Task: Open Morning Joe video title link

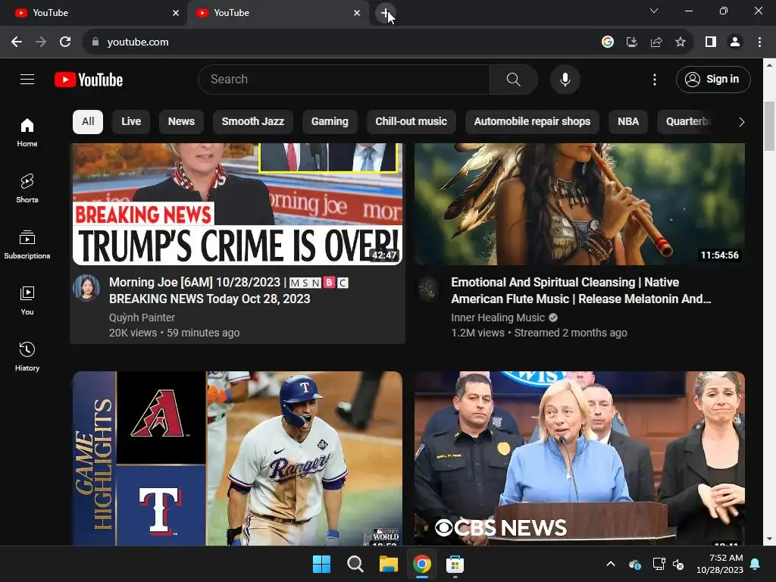Action: click(x=229, y=290)
